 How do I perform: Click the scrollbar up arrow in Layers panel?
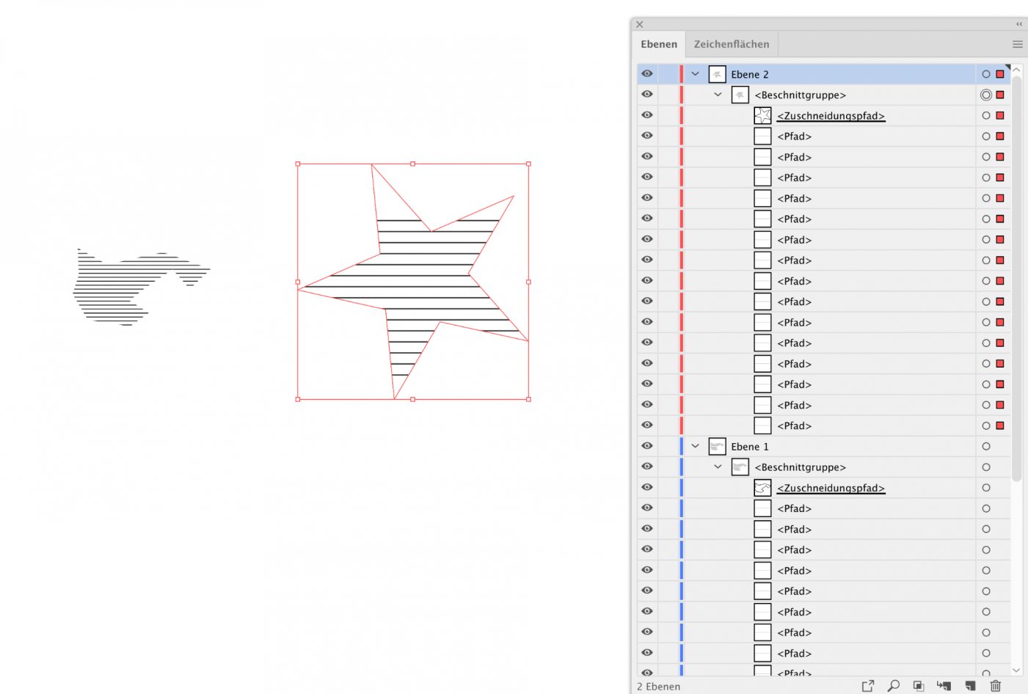point(1016,70)
